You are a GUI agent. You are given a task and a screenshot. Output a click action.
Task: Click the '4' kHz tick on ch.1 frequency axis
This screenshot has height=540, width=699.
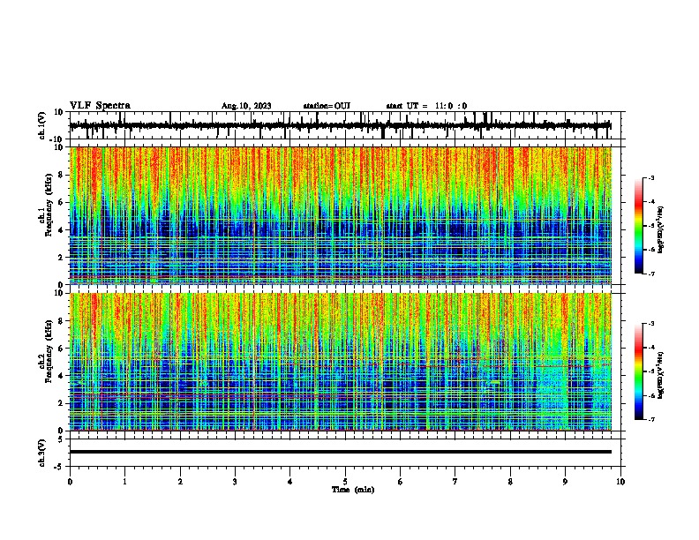tap(61, 230)
